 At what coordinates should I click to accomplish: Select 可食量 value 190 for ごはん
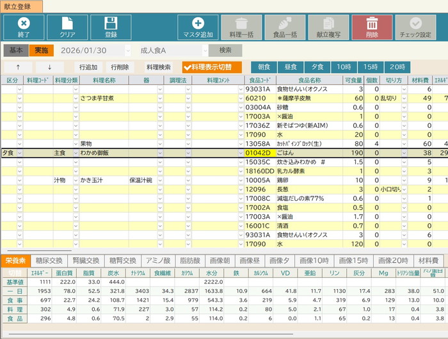(x=353, y=153)
